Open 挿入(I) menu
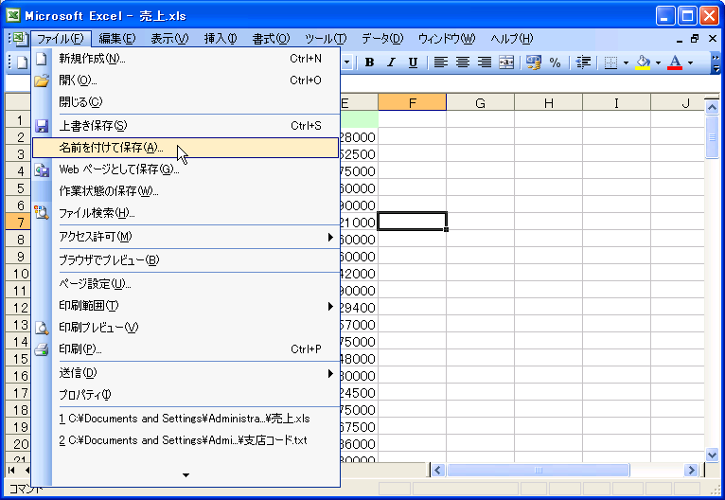The height and width of the screenshot is (500, 725). point(221,39)
